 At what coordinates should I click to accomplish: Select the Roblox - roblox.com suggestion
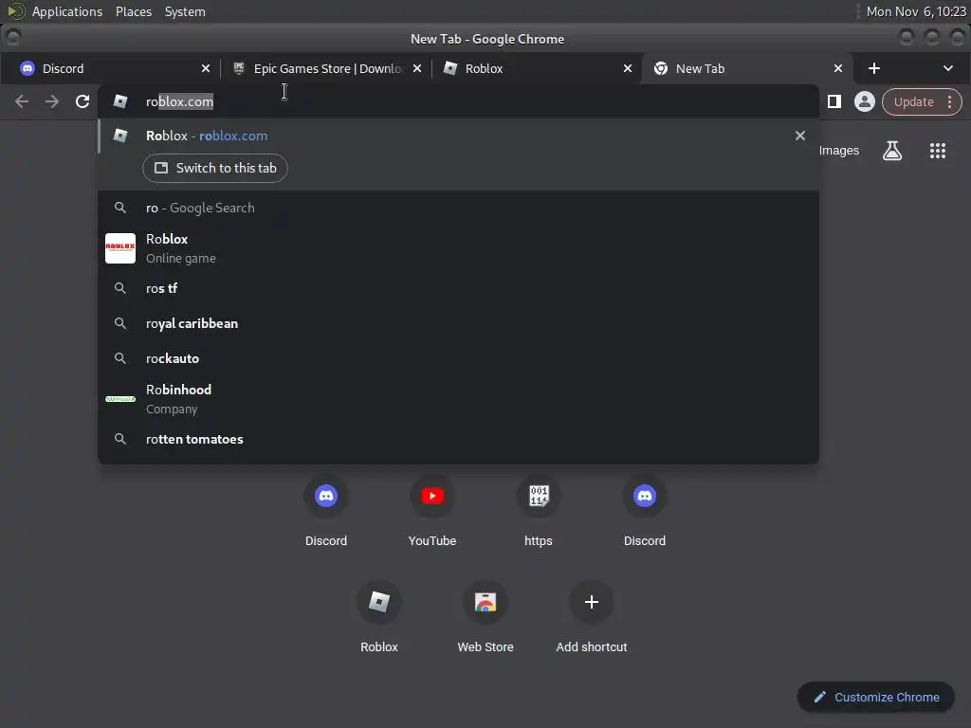tap(458, 136)
